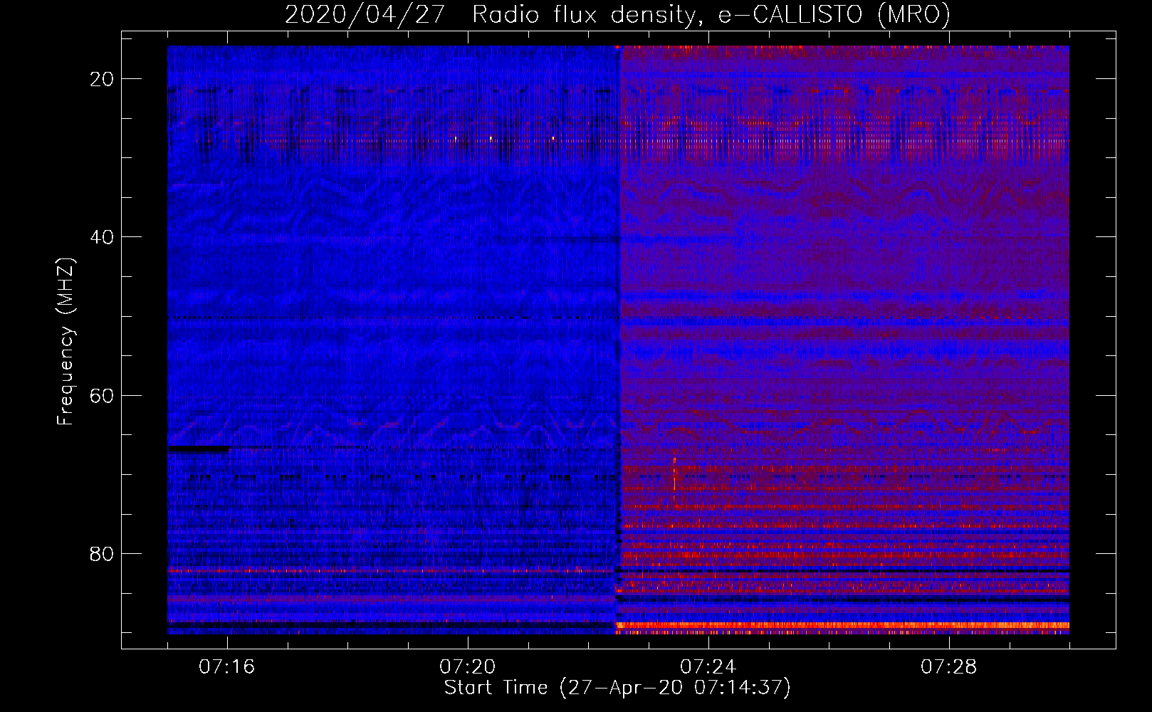This screenshot has width=1152, height=712.
Task: Click the frequency tick label '40'
Action: tap(102, 236)
